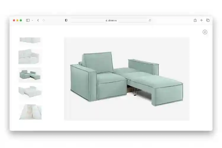222x148 pixels.
Task: Open the sidebar options dropdown arrow
Action: [x=32, y=20]
